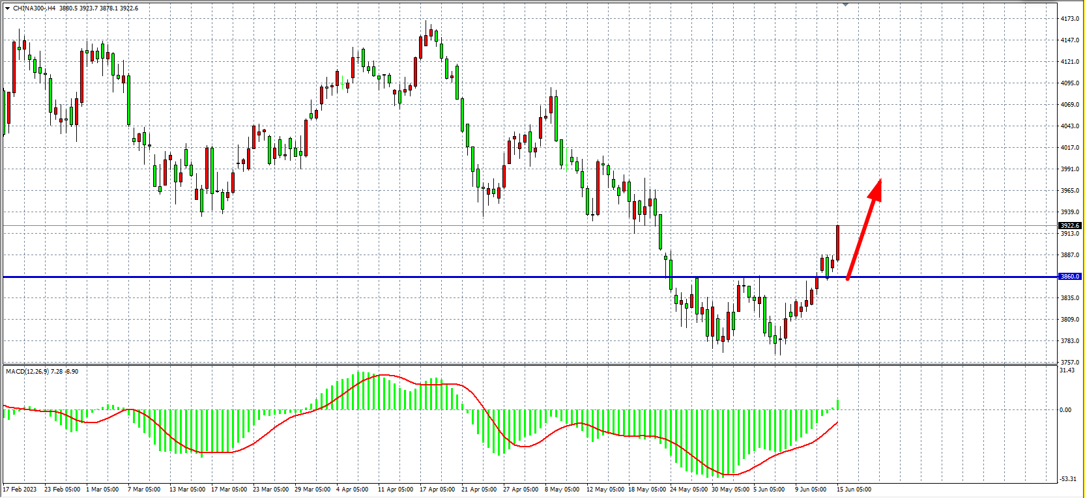Image resolution: width=1085 pixels, height=498 pixels.
Task: Click the gray chart shift marker triangle
Action: tap(846, 5)
